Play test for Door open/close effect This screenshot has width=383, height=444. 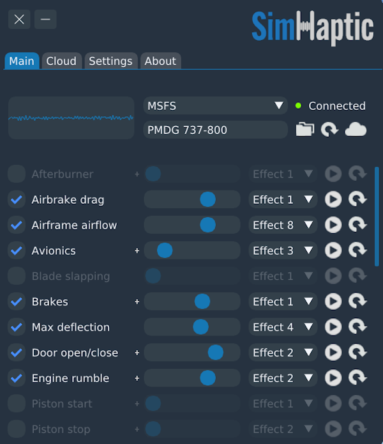333,352
